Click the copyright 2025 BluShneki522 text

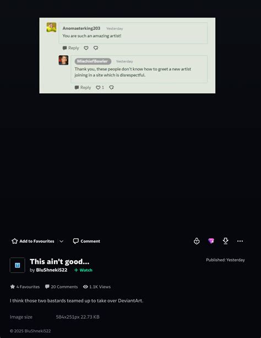click(x=30, y=331)
